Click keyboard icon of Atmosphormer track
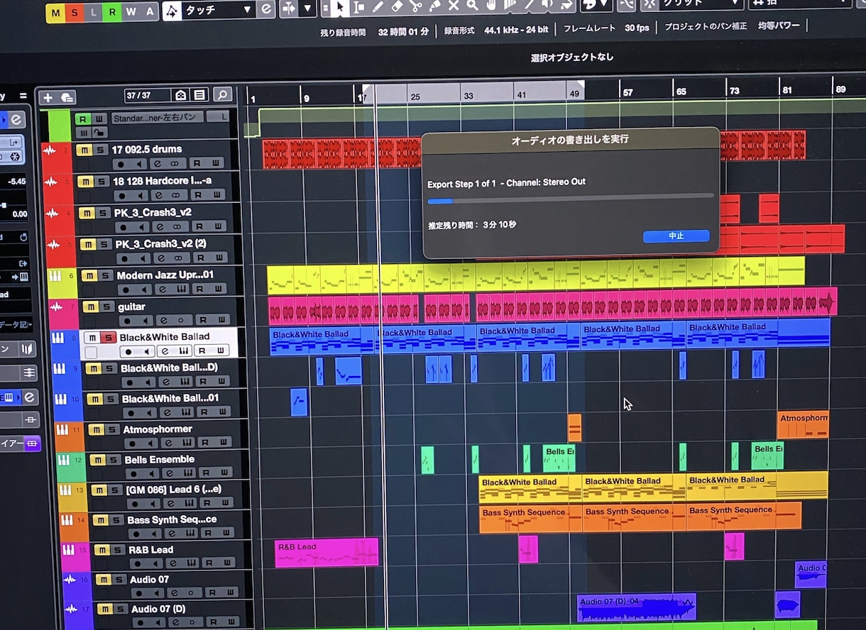Screen dimensions: 866x630 (x=62, y=430)
